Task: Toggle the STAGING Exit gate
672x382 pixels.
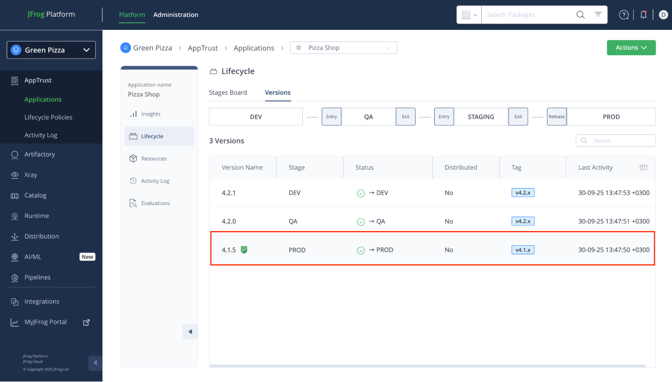Action: pos(518,117)
